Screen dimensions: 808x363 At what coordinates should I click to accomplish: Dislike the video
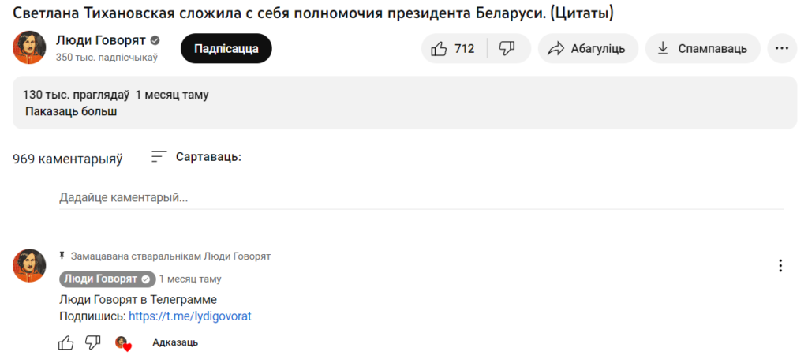point(507,48)
